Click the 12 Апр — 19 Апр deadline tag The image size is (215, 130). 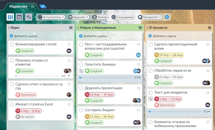tap(100, 95)
